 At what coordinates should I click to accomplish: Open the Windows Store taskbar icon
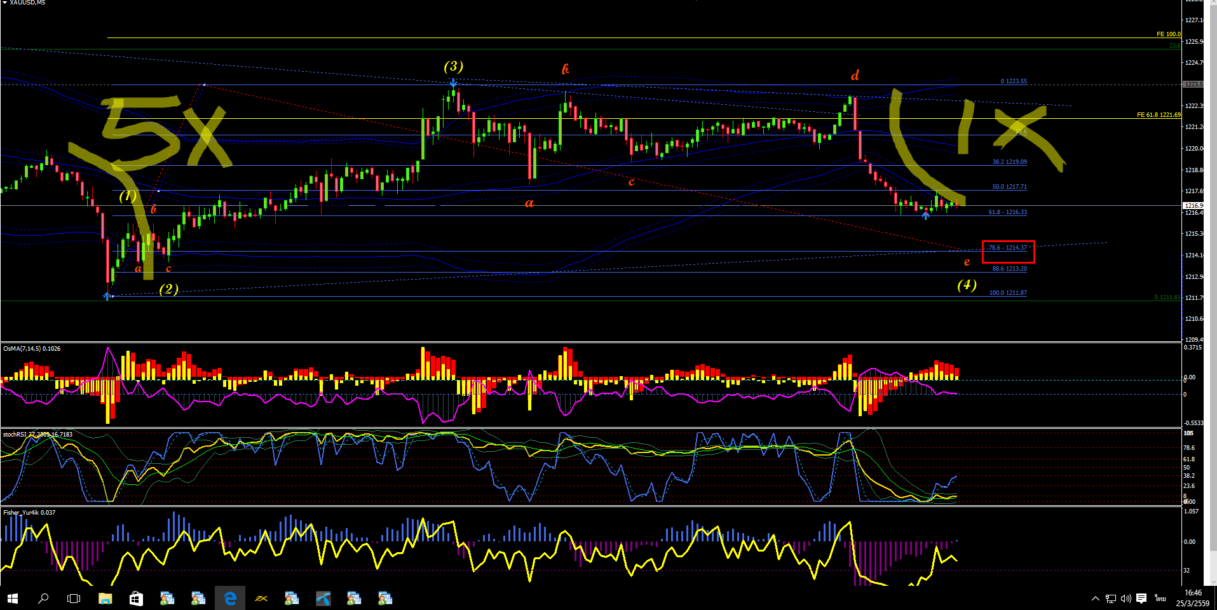[x=136, y=599]
